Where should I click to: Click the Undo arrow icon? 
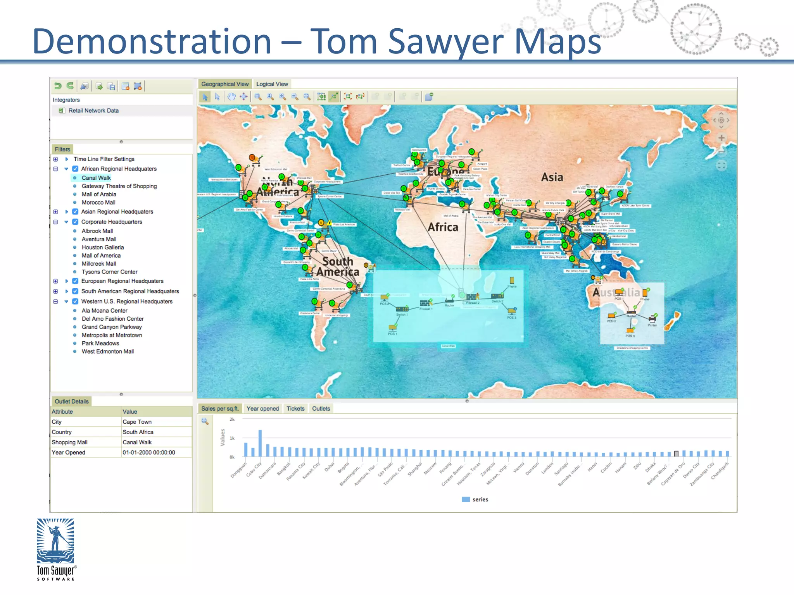(x=58, y=86)
